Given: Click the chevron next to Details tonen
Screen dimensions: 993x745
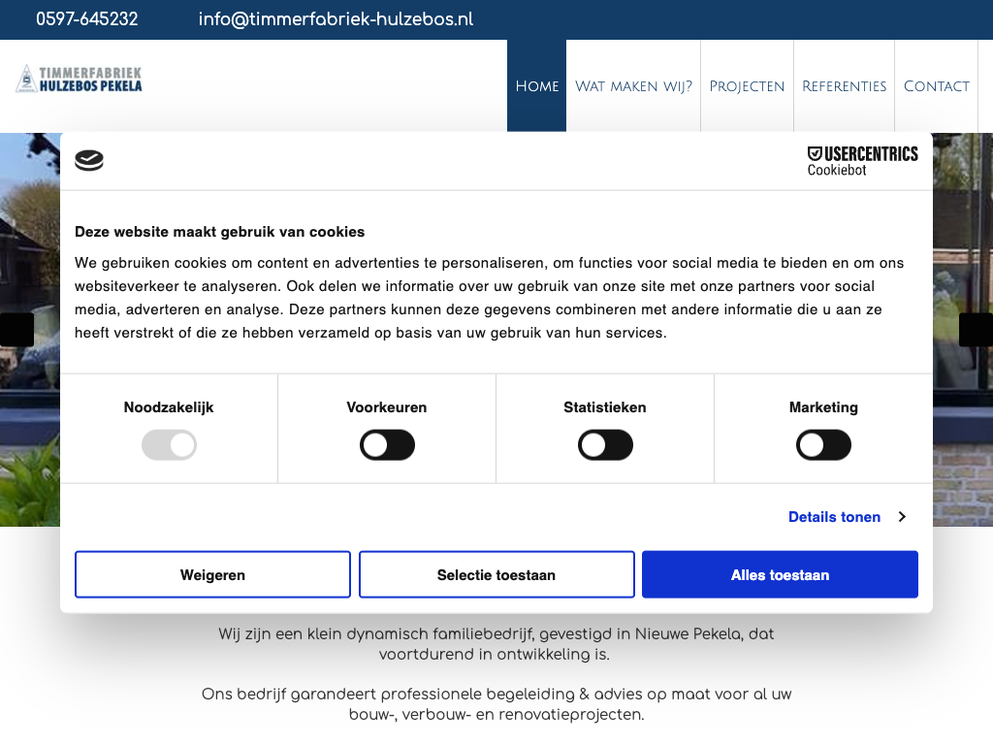Looking at the screenshot, I should coord(902,517).
